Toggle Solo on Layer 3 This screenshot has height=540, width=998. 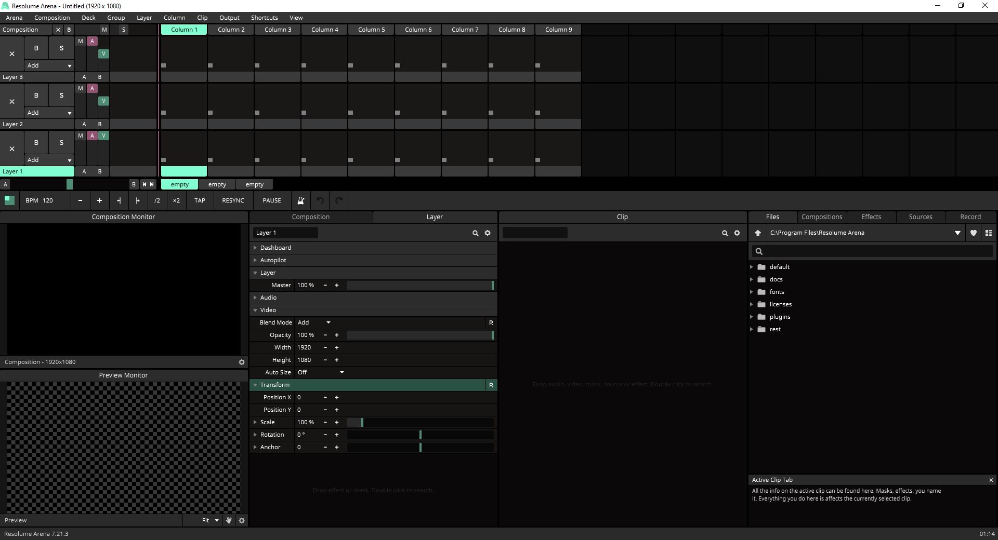(x=61, y=48)
